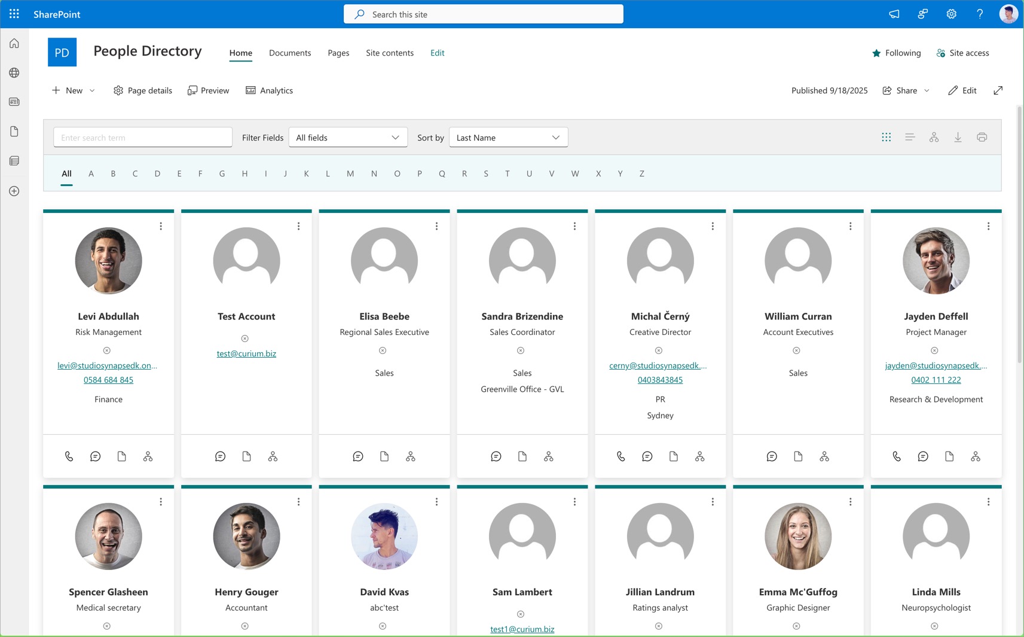This screenshot has height=637, width=1024.
Task: Switch to list view layout
Action: tap(910, 138)
